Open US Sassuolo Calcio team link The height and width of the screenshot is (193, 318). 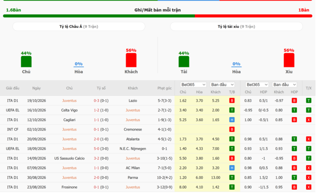click(69, 158)
